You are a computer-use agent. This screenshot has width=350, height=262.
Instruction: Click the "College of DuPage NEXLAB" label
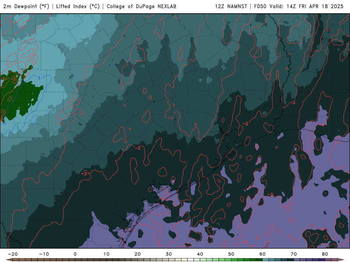pos(141,7)
